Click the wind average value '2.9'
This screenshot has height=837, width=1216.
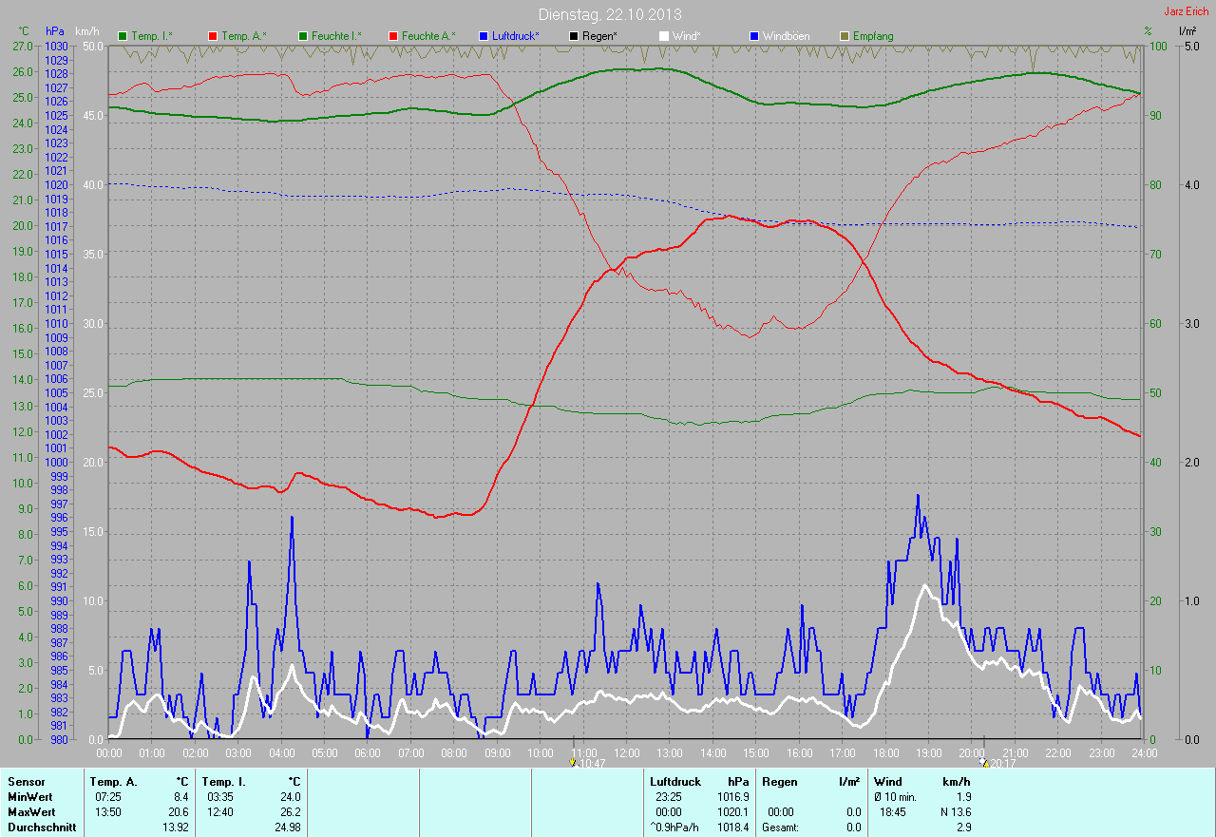click(963, 827)
